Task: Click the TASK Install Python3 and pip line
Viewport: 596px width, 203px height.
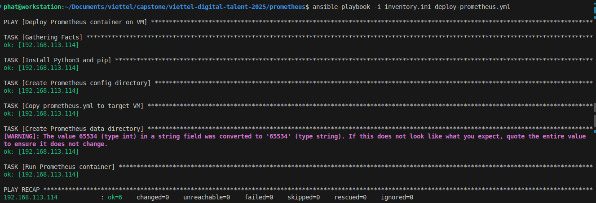Action: coord(298,60)
